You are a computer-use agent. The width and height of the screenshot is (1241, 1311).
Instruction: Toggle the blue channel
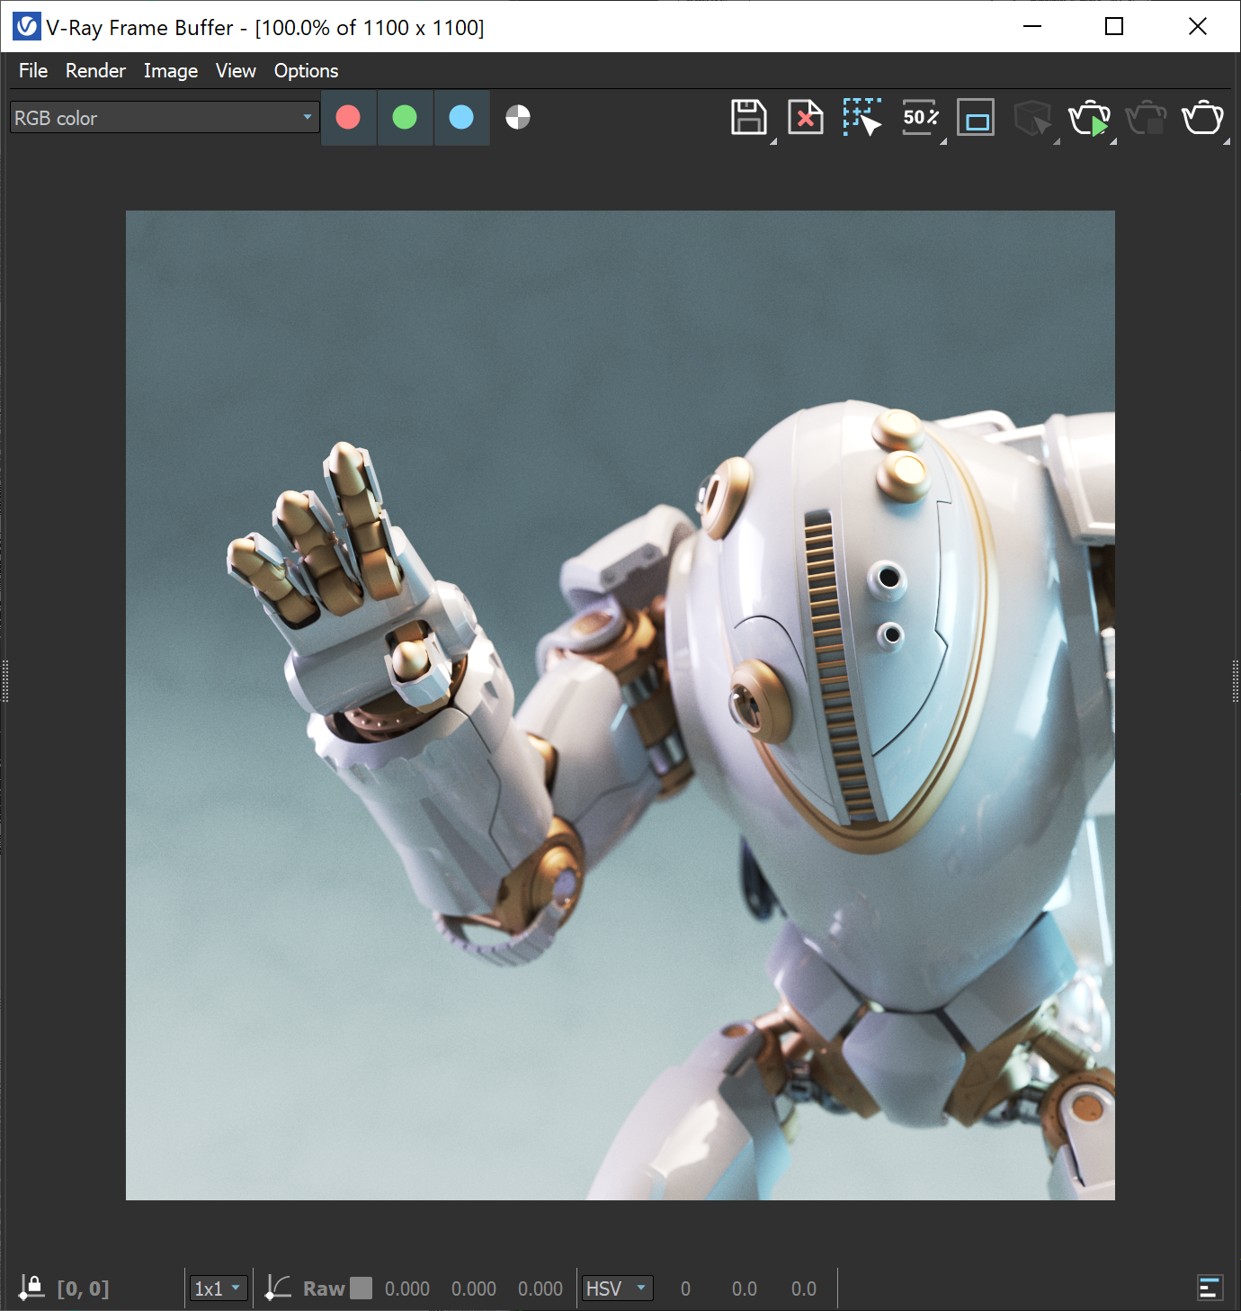pyautogui.click(x=461, y=117)
